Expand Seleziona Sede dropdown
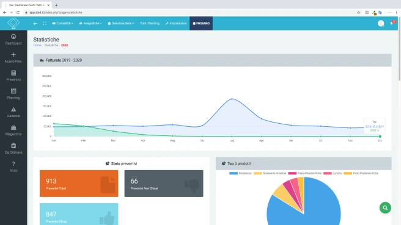401x225 pixels. click(x=120, y=23)
